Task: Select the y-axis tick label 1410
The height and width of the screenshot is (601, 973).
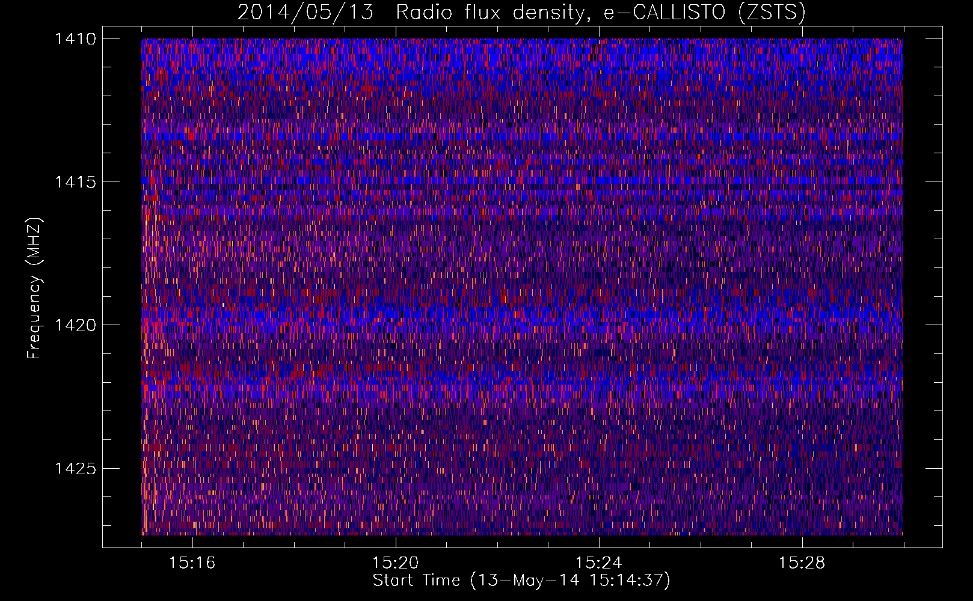Action: point(75,39)
